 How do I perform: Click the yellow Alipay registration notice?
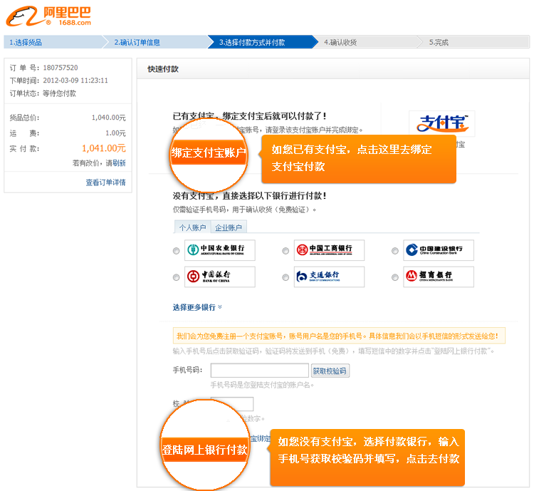(x=339, y=336)
